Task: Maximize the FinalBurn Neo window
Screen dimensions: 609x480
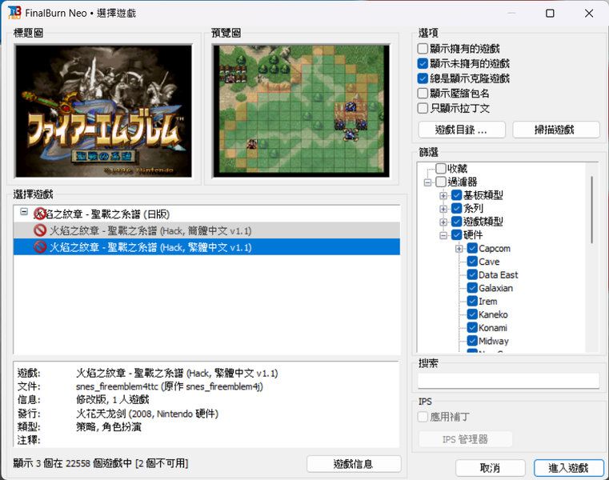Action: (x=550, y=14)
